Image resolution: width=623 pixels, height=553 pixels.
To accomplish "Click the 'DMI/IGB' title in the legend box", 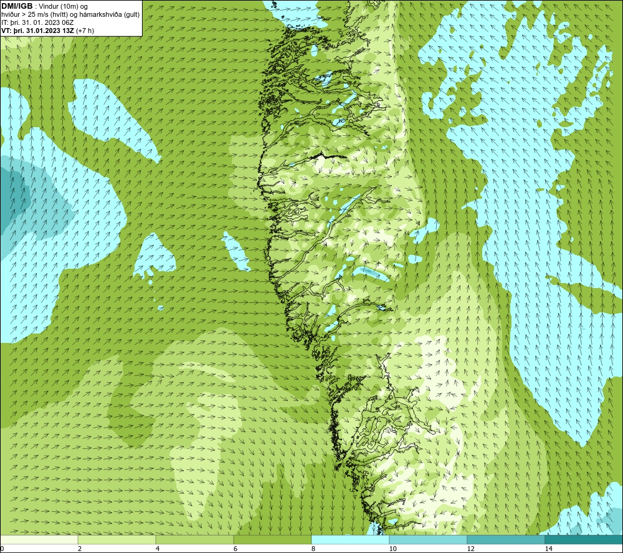I will point(17,6).
